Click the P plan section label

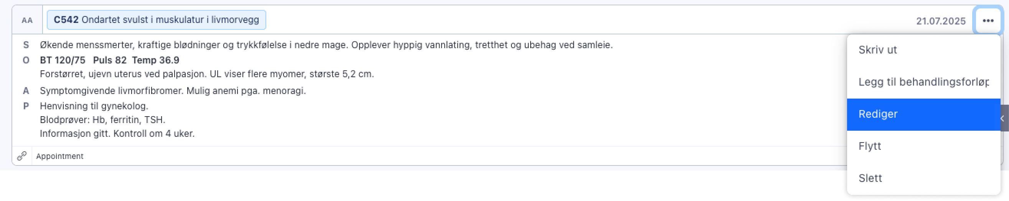click(x=26, y=106)
